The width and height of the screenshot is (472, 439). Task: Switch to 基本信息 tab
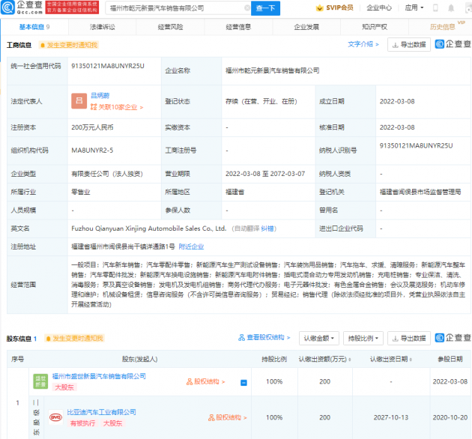(x=34, y=27)
